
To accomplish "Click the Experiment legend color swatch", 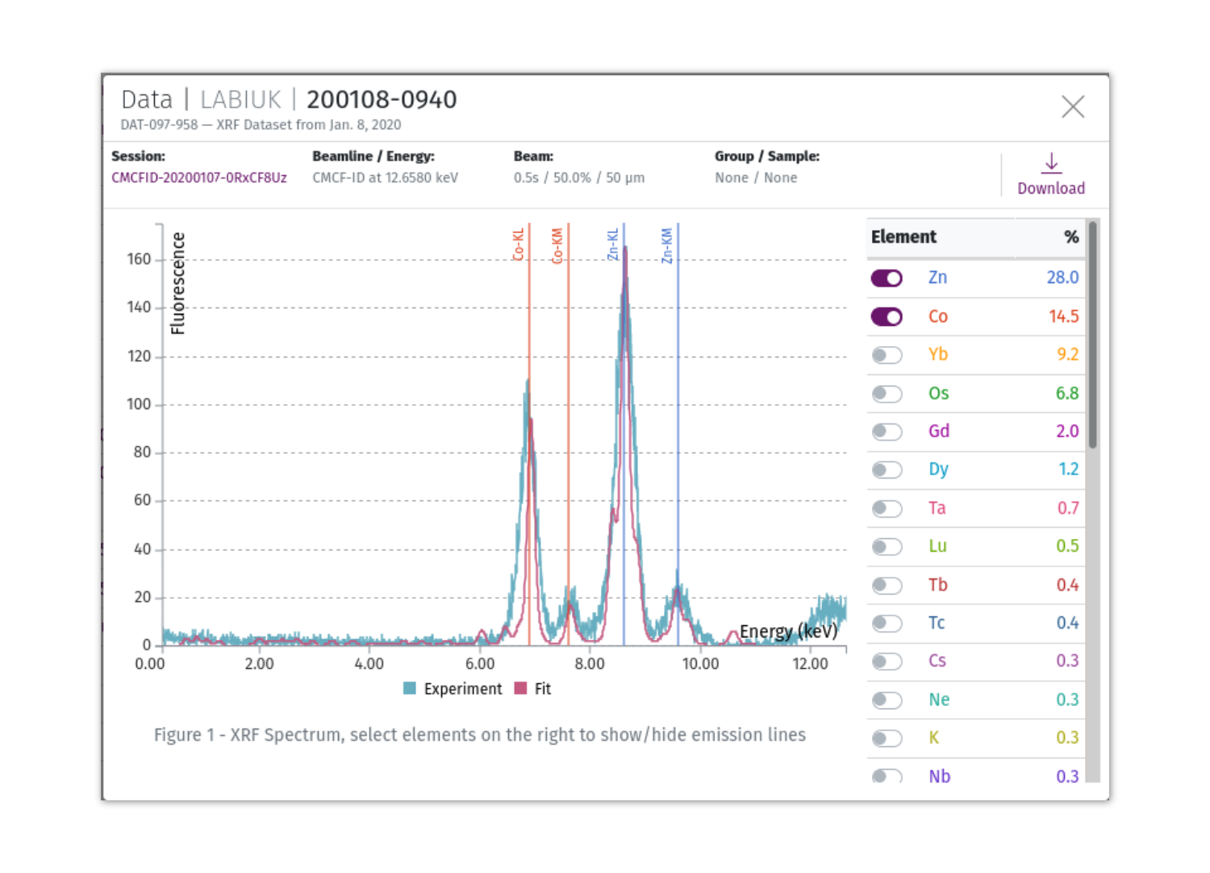I will click(x=410, y=688).
